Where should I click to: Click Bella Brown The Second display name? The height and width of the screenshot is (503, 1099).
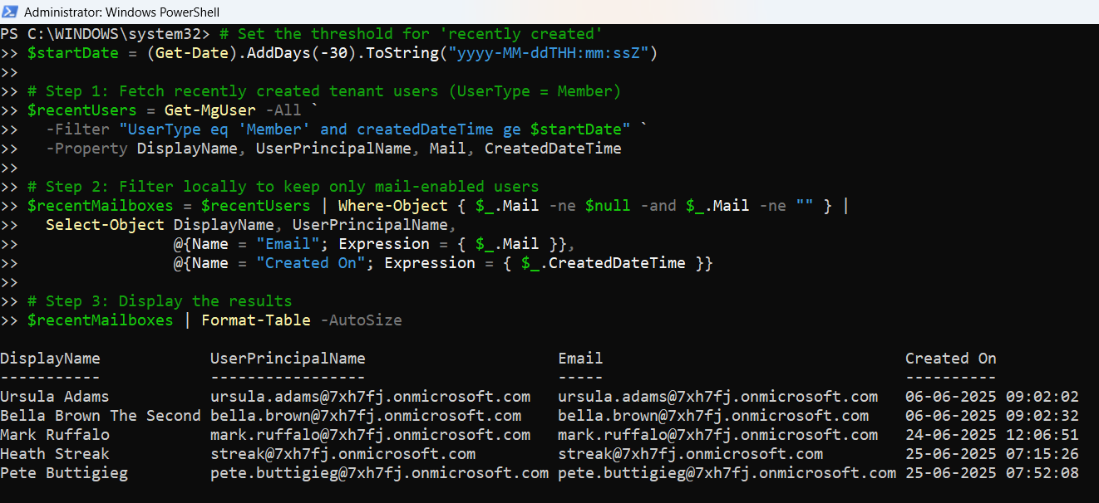(x=101, y=416)
